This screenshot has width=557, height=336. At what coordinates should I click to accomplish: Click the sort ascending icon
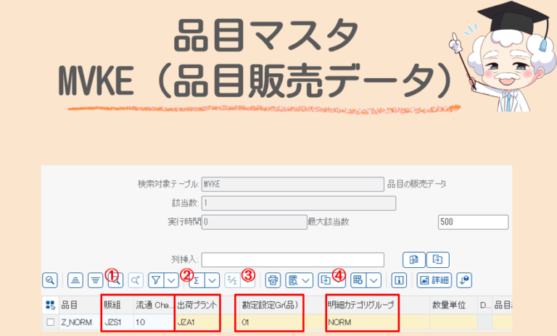tap(75, 280)
